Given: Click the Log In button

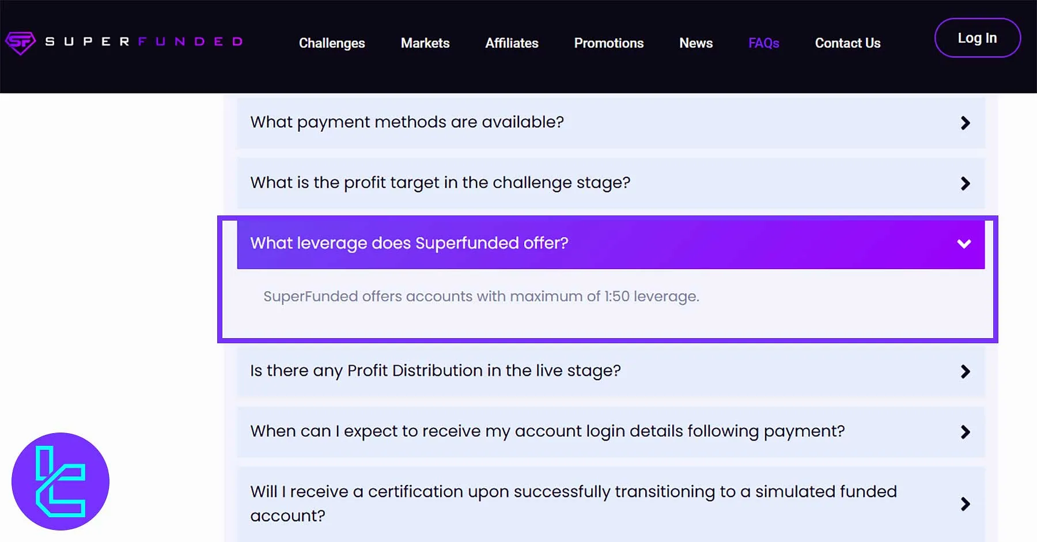Looking at the screenshot, I should coord(977,38).
